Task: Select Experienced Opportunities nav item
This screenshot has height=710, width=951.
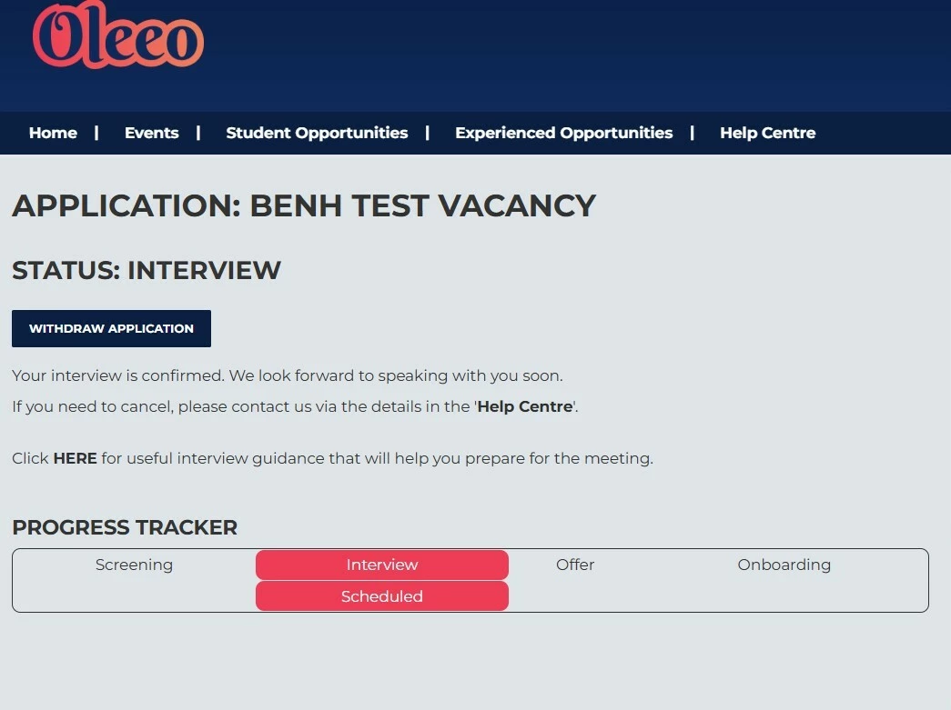Action: pos(563,133)
